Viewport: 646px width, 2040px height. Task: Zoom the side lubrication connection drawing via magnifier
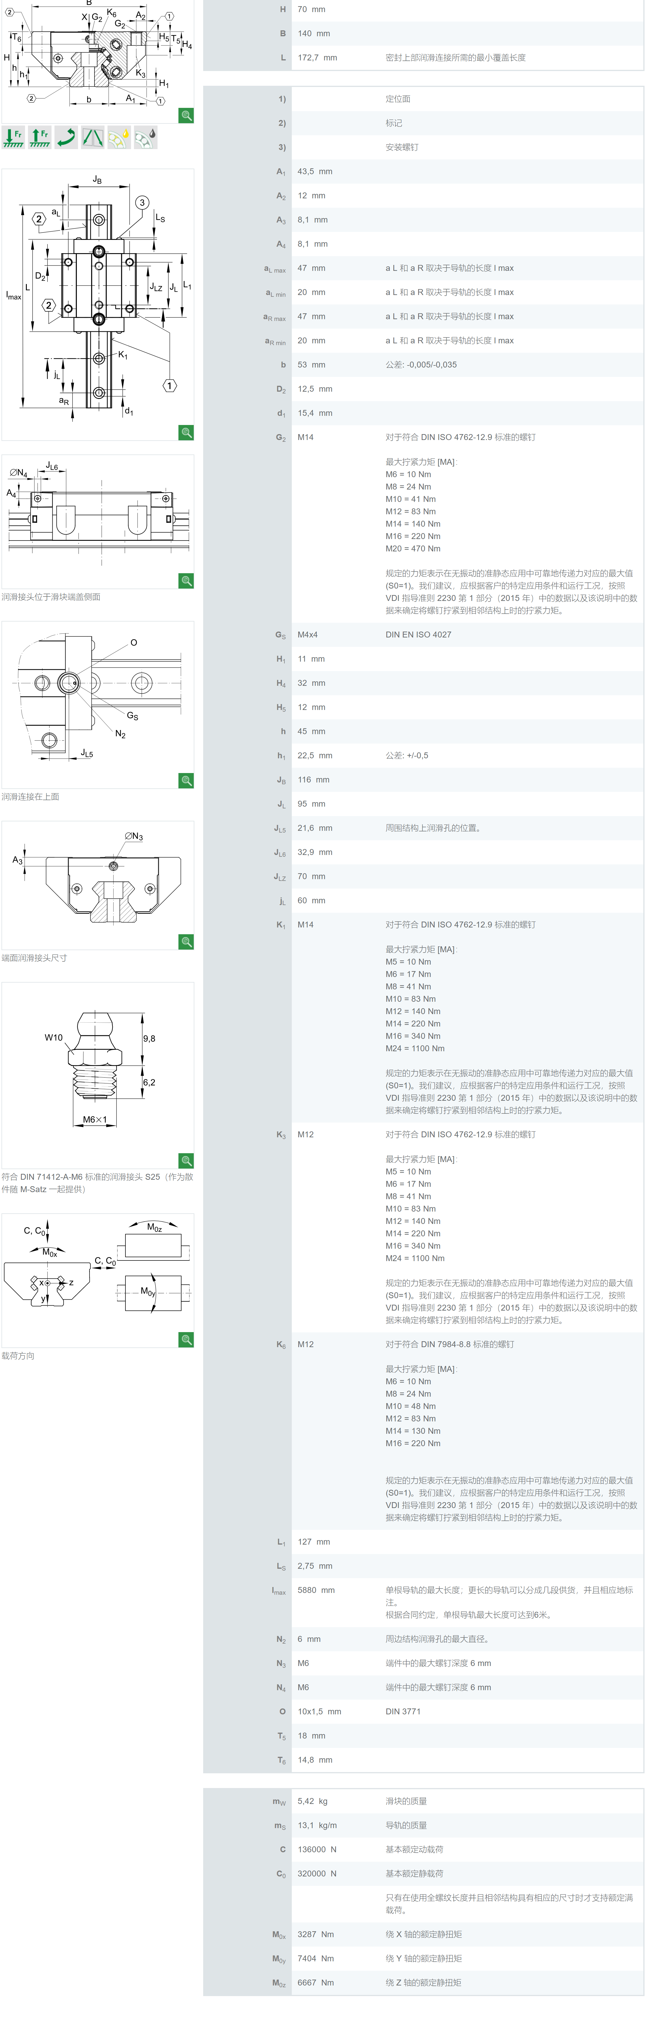click(x=186, y=581)
